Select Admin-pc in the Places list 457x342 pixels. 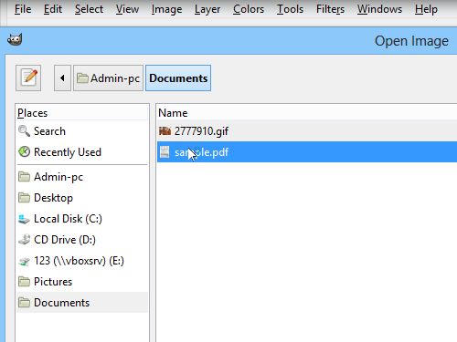[x=82, y=177]
